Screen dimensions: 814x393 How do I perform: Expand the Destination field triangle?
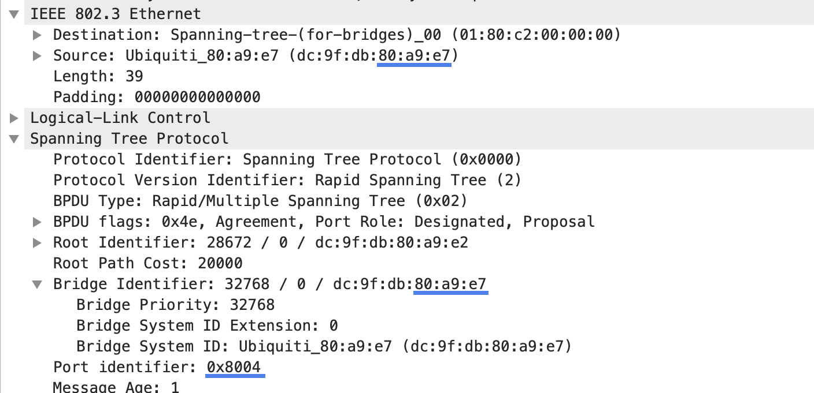[x=37, y=35]
